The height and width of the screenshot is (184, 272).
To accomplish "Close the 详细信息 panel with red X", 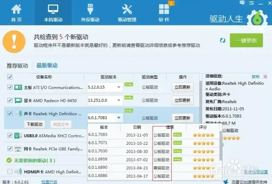I will click(x=265, y=77).
